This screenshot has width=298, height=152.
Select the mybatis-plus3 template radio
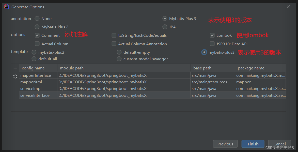(204, 52)
